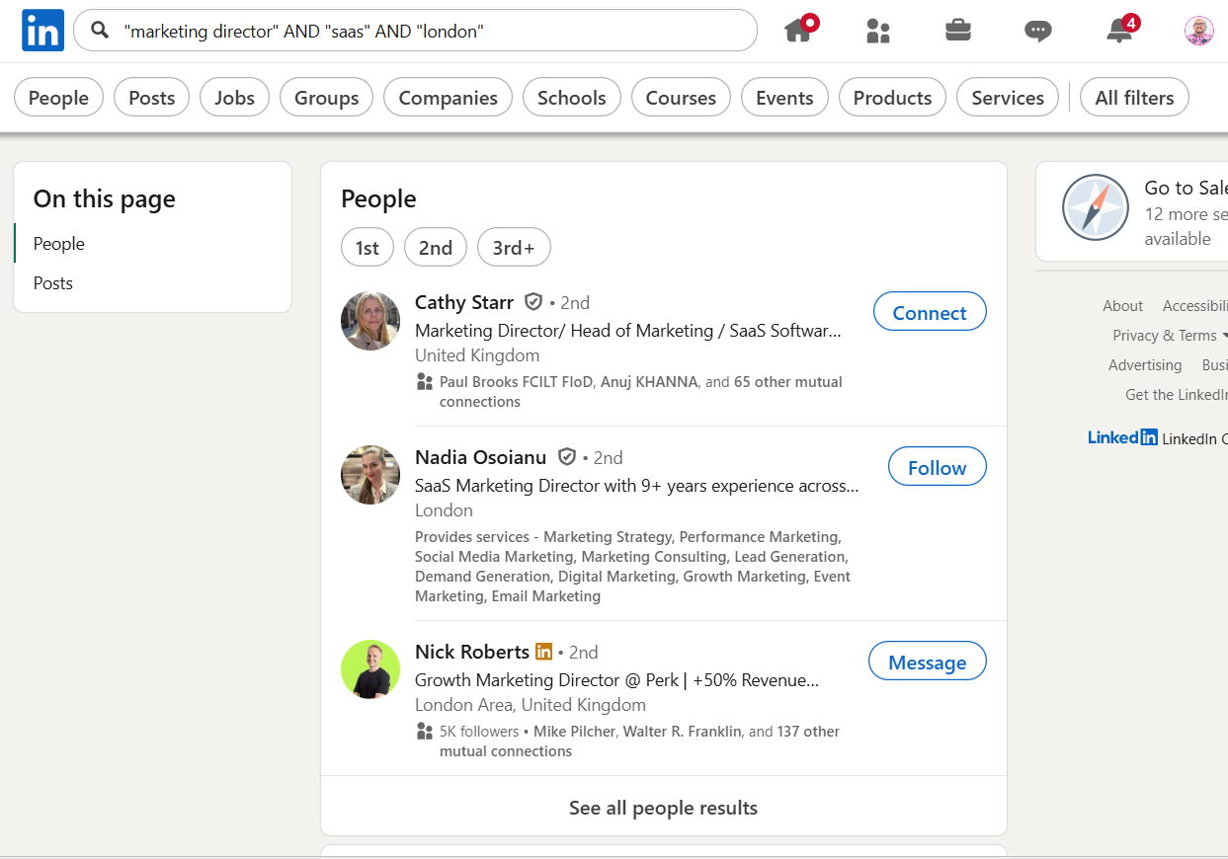Open Nick Roberts' name link

coord(472,651)
